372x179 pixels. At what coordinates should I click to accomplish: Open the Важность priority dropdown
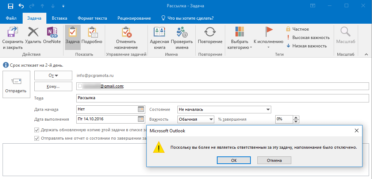click(x=211, y=119)
